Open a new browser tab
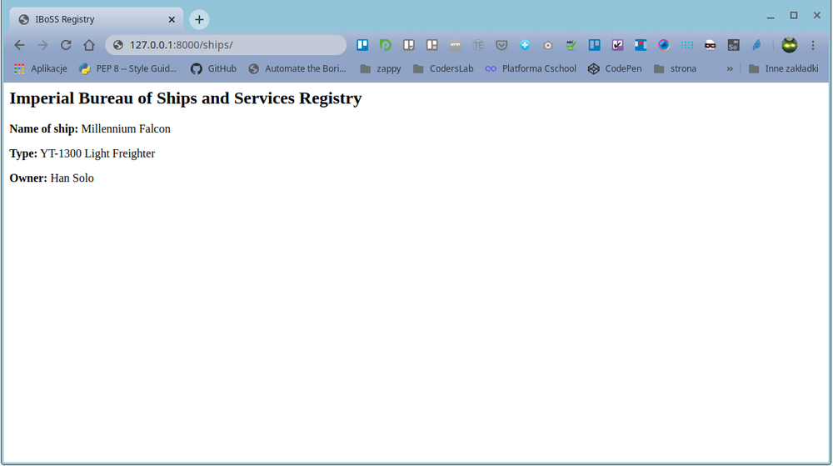The image size is (833, 466). click(x=199, y=20)
